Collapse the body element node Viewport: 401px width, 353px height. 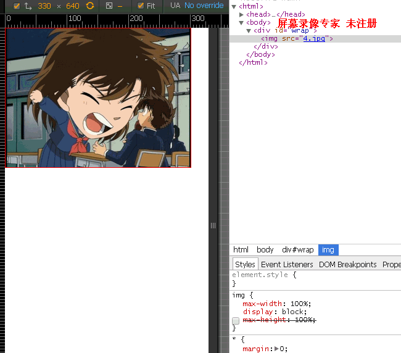[242, 23]
